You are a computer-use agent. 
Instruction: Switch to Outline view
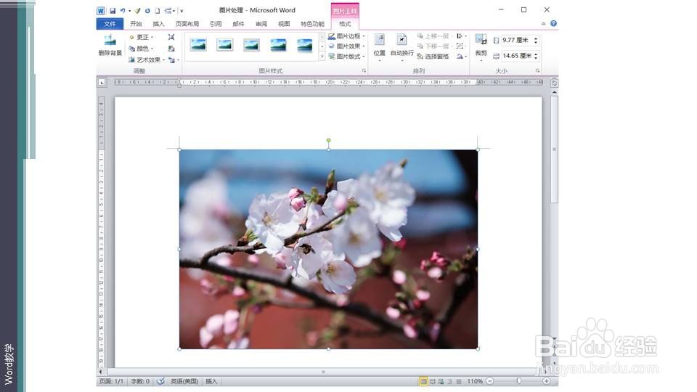click(450, 381)
